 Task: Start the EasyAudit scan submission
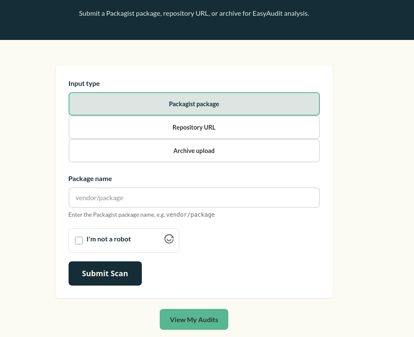105,273
